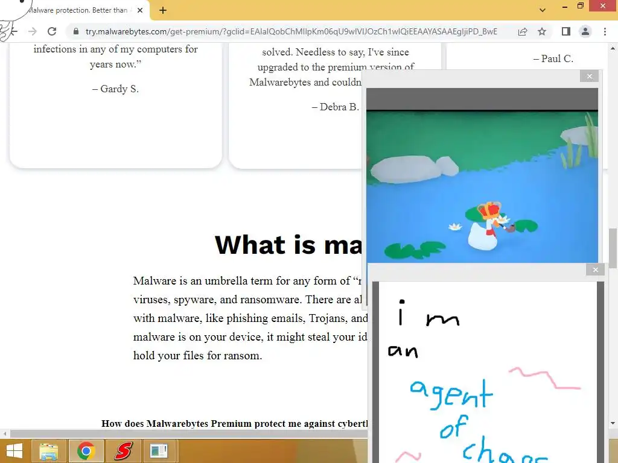Open the Windows Start button

pos(14,451)
